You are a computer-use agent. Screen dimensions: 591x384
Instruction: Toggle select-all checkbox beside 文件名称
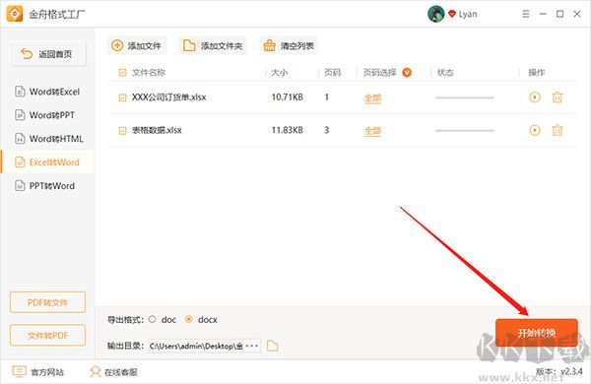(122, 72)
